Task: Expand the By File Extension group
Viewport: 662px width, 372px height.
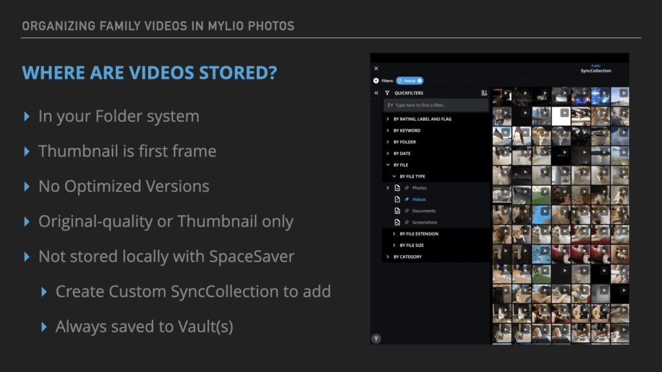Action: pos(394,234)
